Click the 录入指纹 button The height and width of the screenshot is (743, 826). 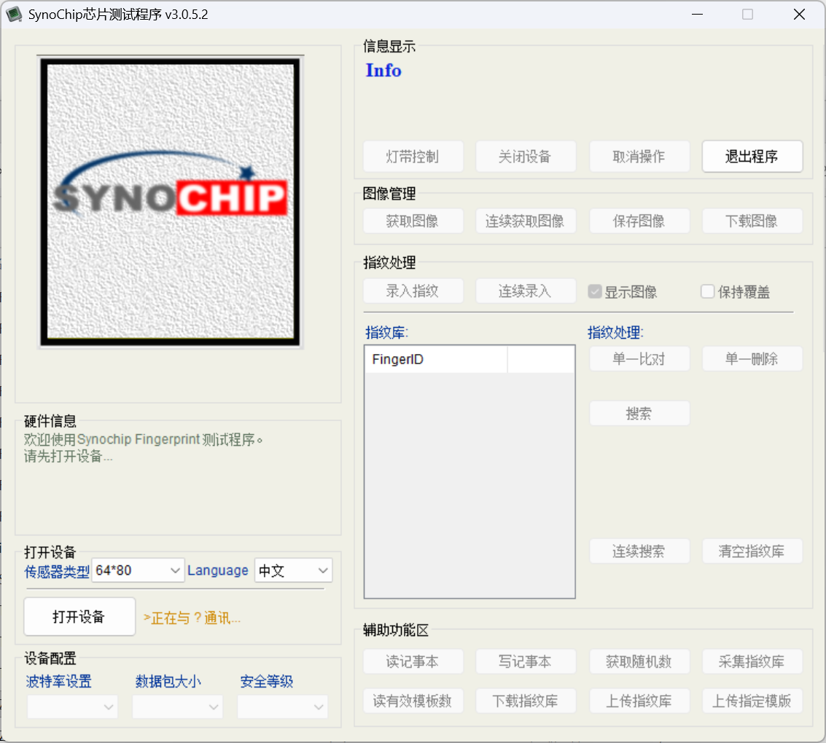pyautogui.click(x=413, y=291)
